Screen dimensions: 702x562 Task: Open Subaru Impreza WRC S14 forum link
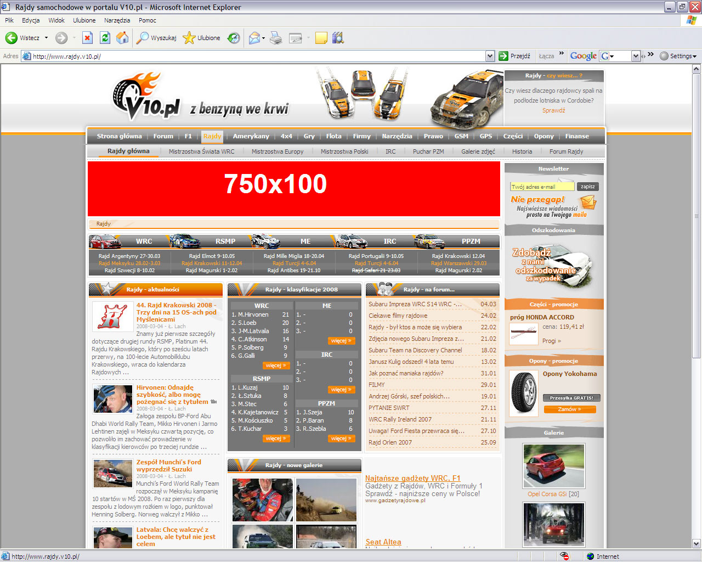[x=415, y=304]
